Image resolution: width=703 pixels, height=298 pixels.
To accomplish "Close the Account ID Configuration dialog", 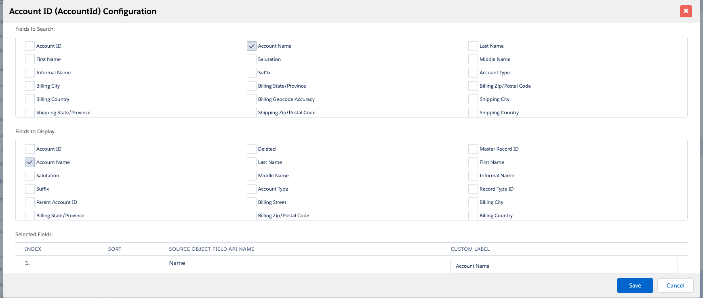I will pyautogui.click(x=686, y=11).
